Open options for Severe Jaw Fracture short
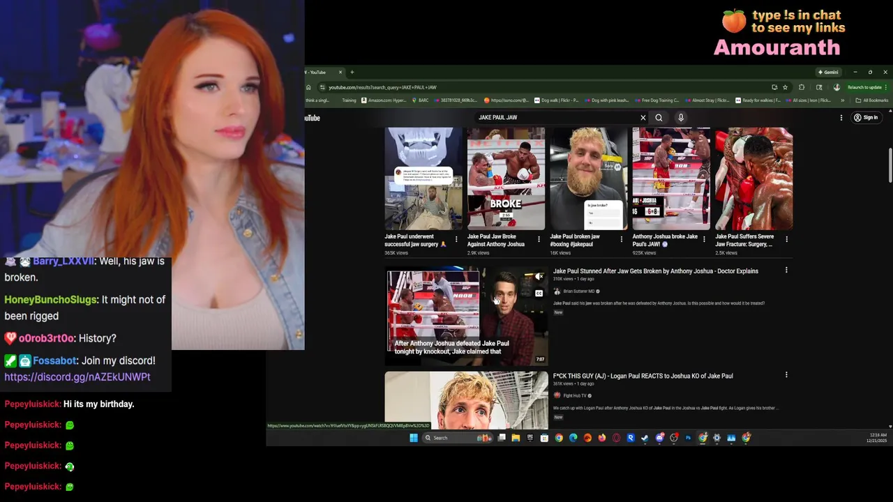Screen dimensions: 893x502 pos(786,239)
